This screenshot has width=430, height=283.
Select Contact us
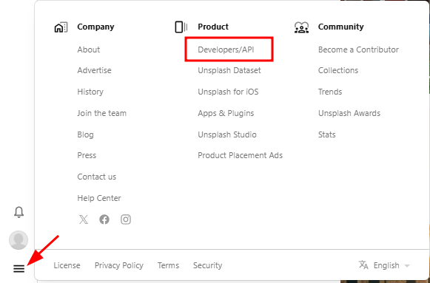pyautogui.click(x=96, y=177)
